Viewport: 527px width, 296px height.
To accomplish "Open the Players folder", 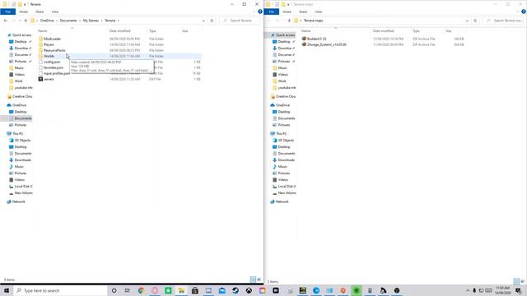I will 49,44.
